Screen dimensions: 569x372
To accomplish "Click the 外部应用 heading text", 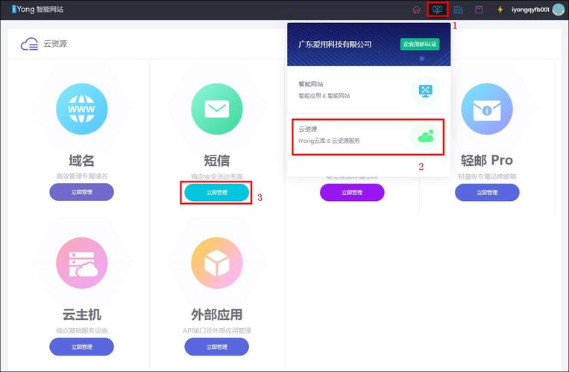I will (x=217, y=315).
